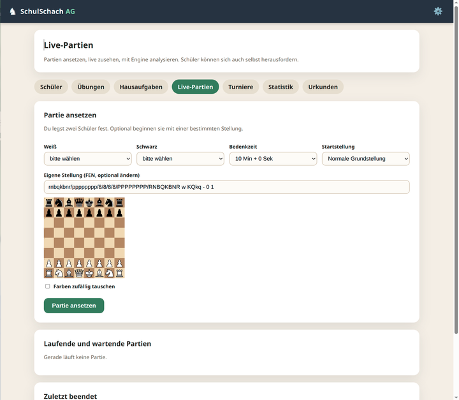Click the Bedenkzeit field label
Screen dimensions: 459x400
243,147
